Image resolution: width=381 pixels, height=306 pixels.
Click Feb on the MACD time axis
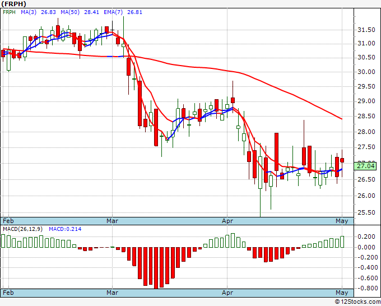[8, 293]
